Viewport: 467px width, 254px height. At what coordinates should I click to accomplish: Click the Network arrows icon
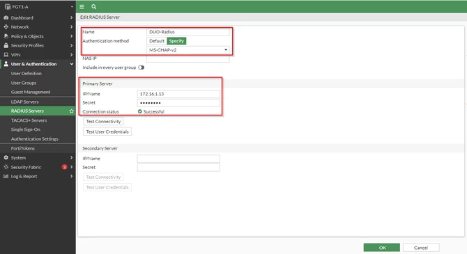[6, 26]
